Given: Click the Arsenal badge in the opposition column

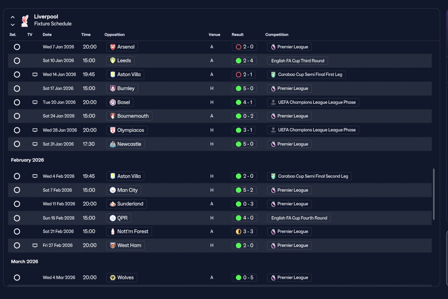Looking at the screenshot, I should 113,47.
